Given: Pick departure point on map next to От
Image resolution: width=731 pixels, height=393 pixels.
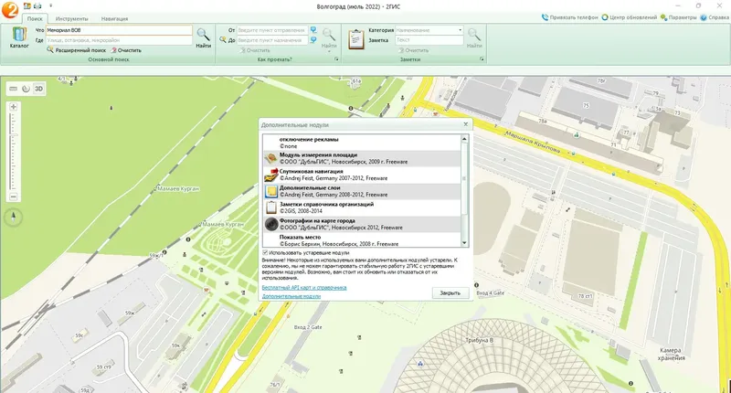Looking at the screenshot, I should click(x=313, y=30).
